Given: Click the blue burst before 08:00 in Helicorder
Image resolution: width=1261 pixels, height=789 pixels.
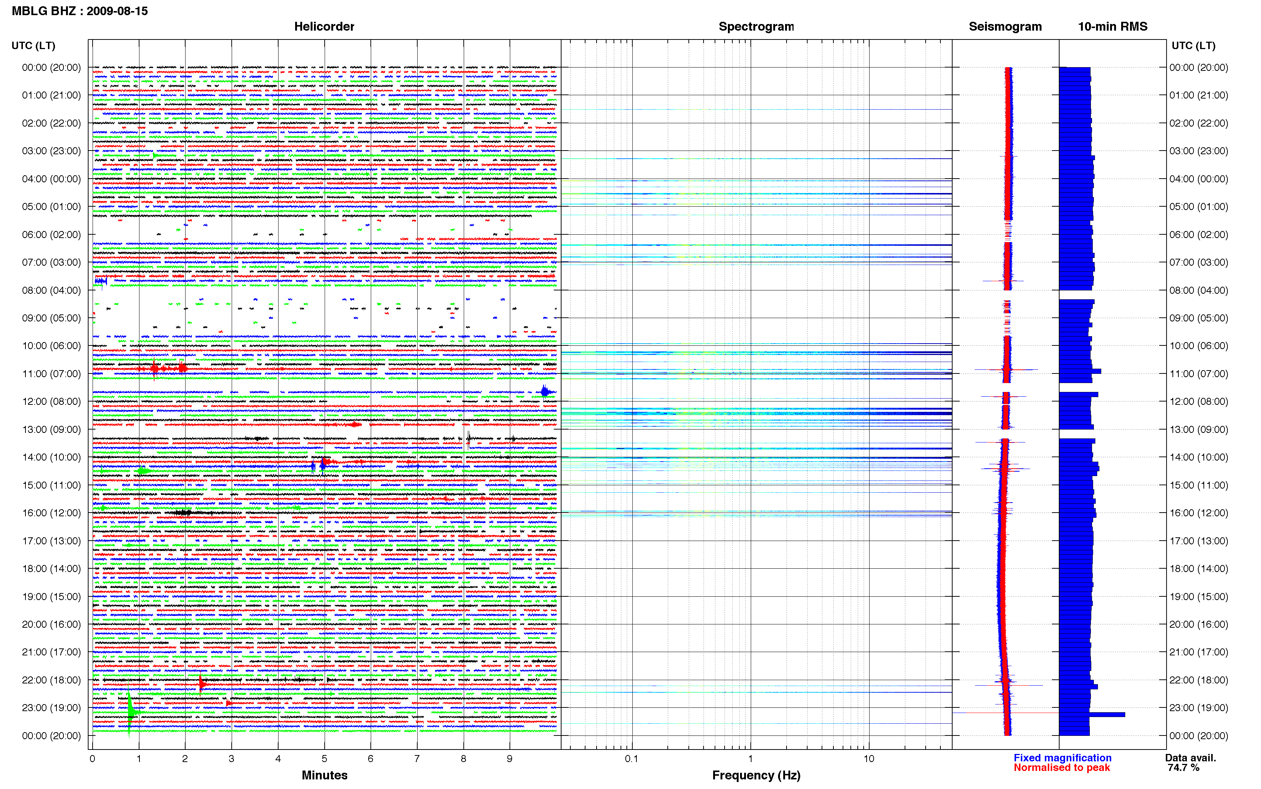Looking at the screenshot, I should click(101, 281).
